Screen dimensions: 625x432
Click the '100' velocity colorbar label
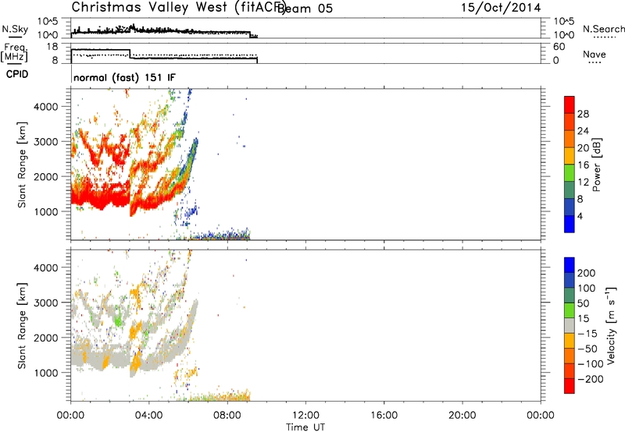(587, 288)
